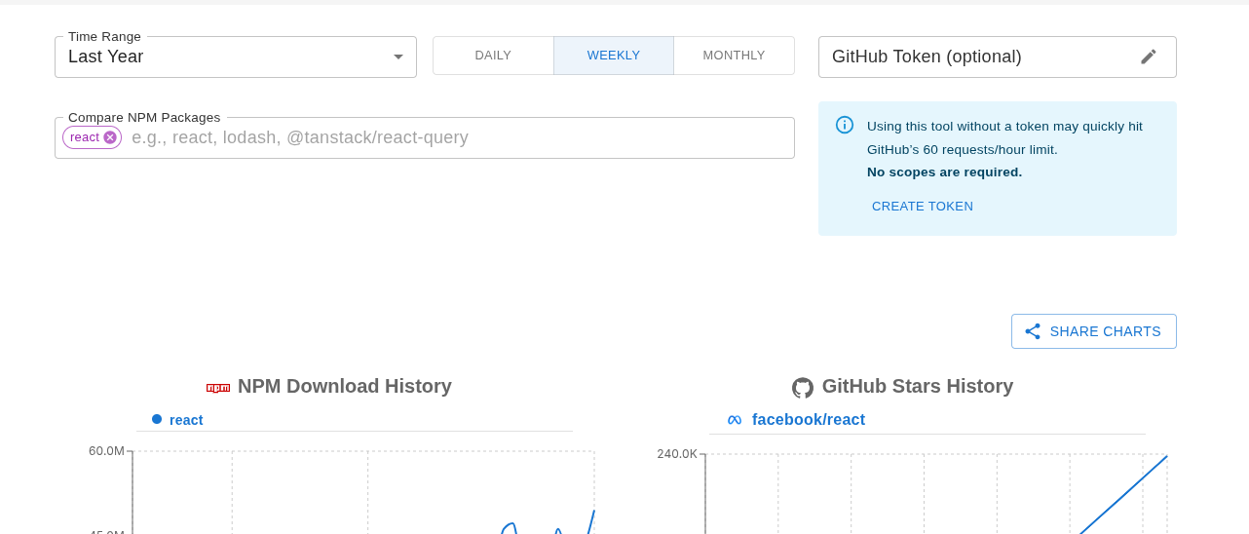
Task: Click the Meta logo beside facebook/react
Action: point(735,420)
